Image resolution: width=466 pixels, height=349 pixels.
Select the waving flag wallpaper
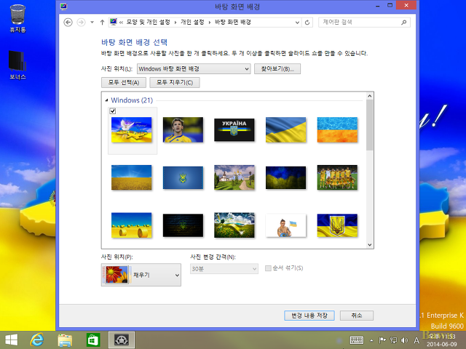[x=286, y=129]
